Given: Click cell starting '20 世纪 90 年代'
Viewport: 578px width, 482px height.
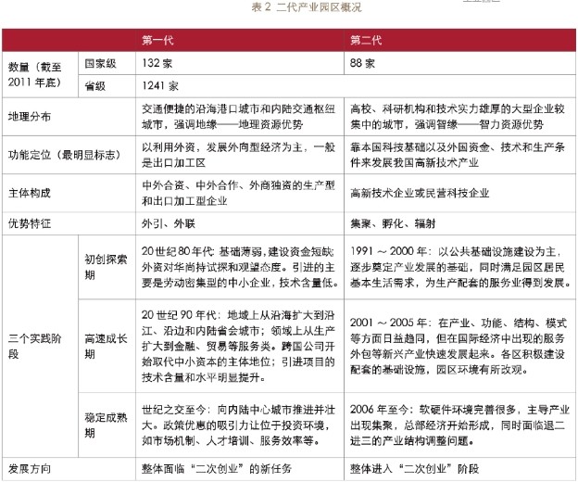Looking at the screenshot, I should click(x=238, y=347).
